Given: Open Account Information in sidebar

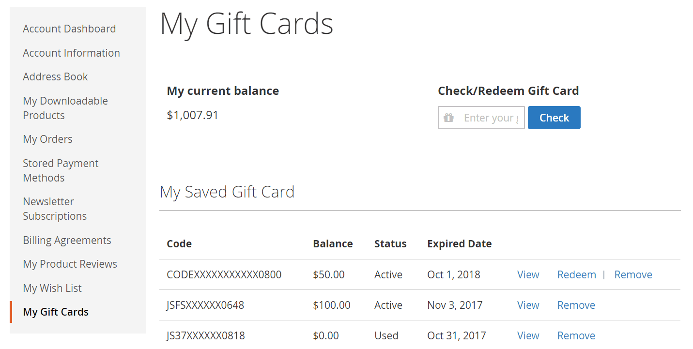Looking at the screenshot, I should [x=71, y=53].
